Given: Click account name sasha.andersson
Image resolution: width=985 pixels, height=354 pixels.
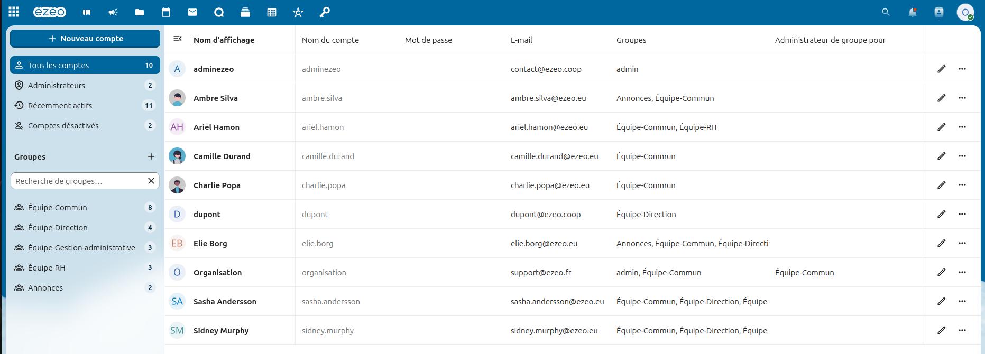Looking at the screenshot, I should click(x=331, y=301).
